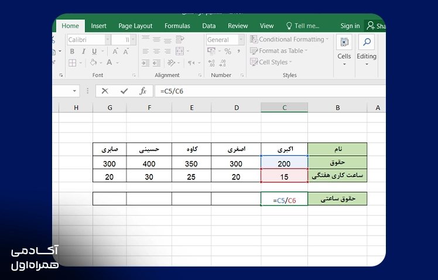Click cell containing value 350
The height and width of the screenshot is (280, 438).
[191, 163]
